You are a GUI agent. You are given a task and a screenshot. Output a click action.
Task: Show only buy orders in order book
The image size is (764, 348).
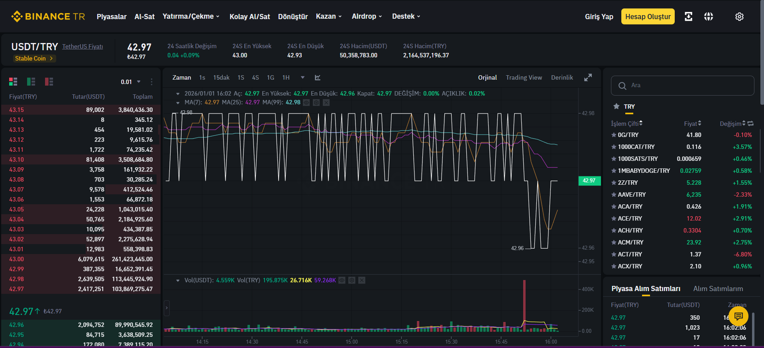click(x=31, y=82)
